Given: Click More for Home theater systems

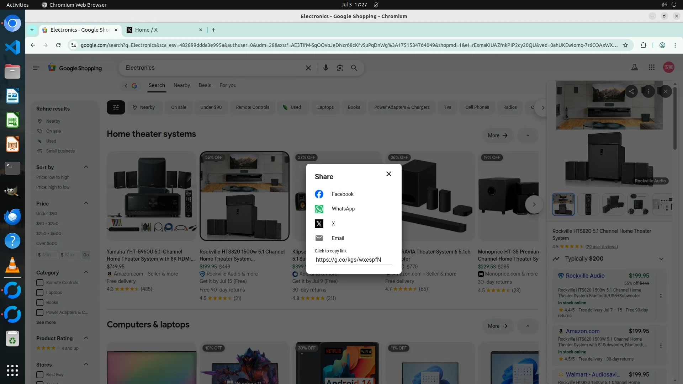Looking at the screenshot, I should 497,135.
